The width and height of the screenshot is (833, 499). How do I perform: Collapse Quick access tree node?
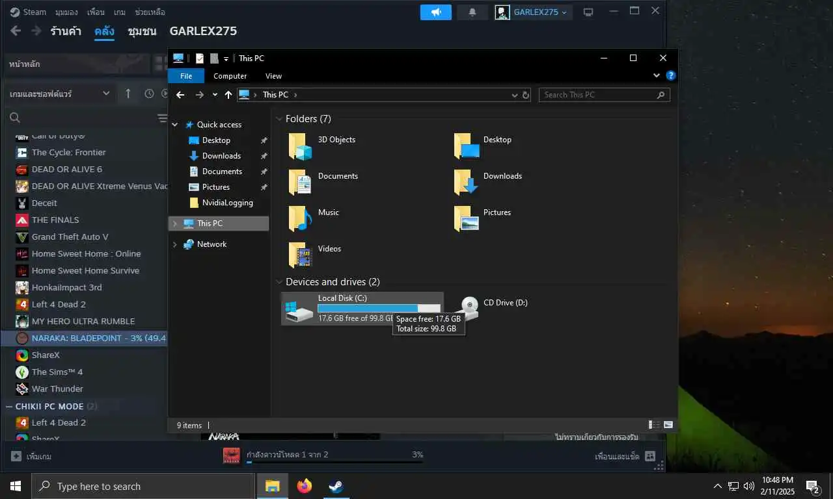click(174, 125)
